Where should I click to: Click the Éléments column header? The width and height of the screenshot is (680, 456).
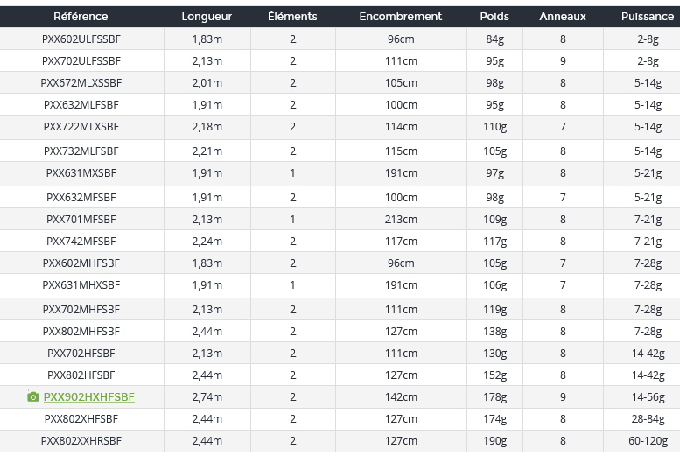pyautogui.click(x=292, y=17)
